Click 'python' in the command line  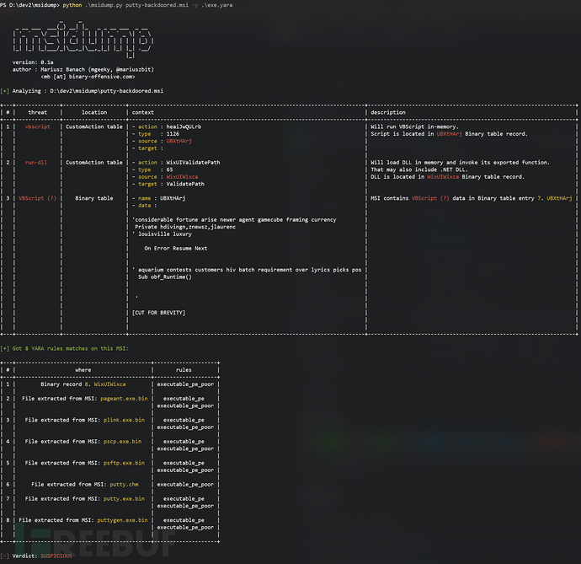point(72,5)
